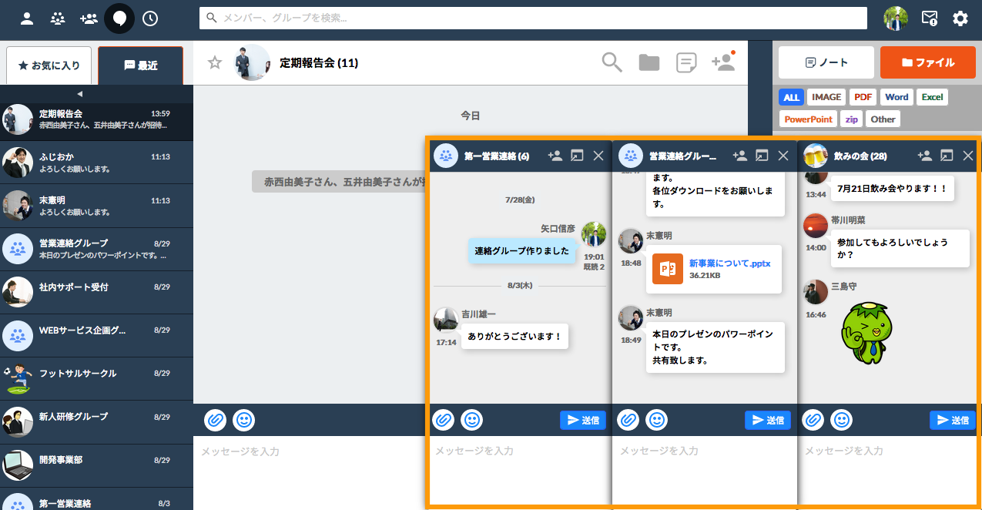Click add-member icon in 第一営業連絡 popup
The width and height of the screenshot is (982, 510).
pyautogui.click(x=555, y=156)
